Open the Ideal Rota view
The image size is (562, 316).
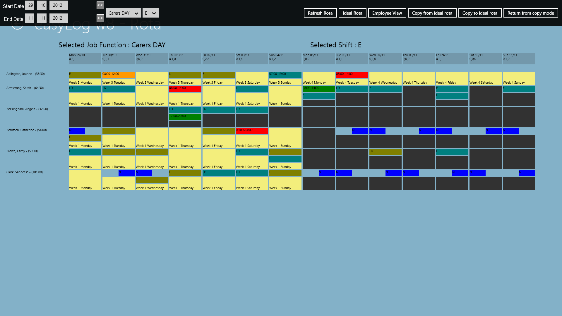coord(352,13)
